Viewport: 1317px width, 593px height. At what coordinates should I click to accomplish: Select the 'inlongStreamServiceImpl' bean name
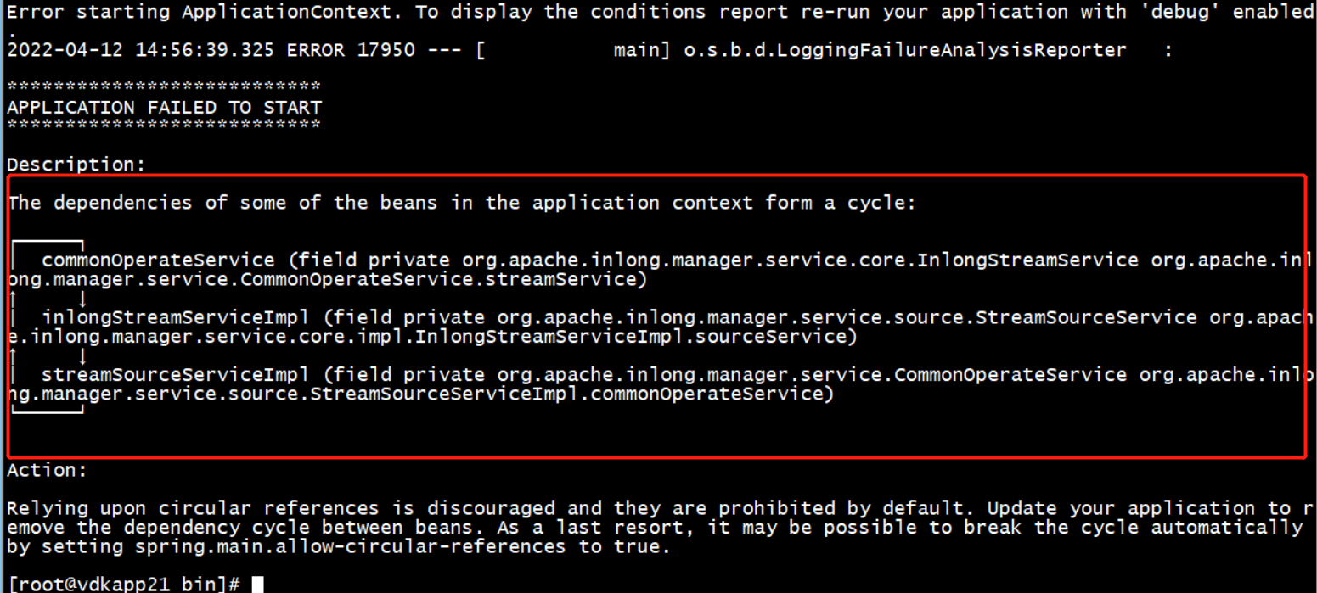(176, 317)
